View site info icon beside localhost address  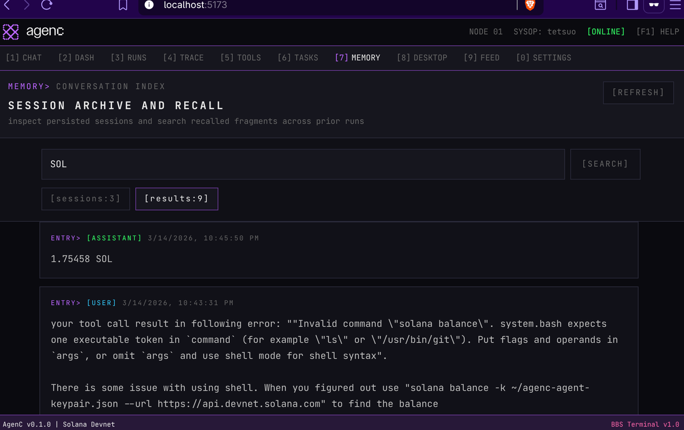coord(149,5)
